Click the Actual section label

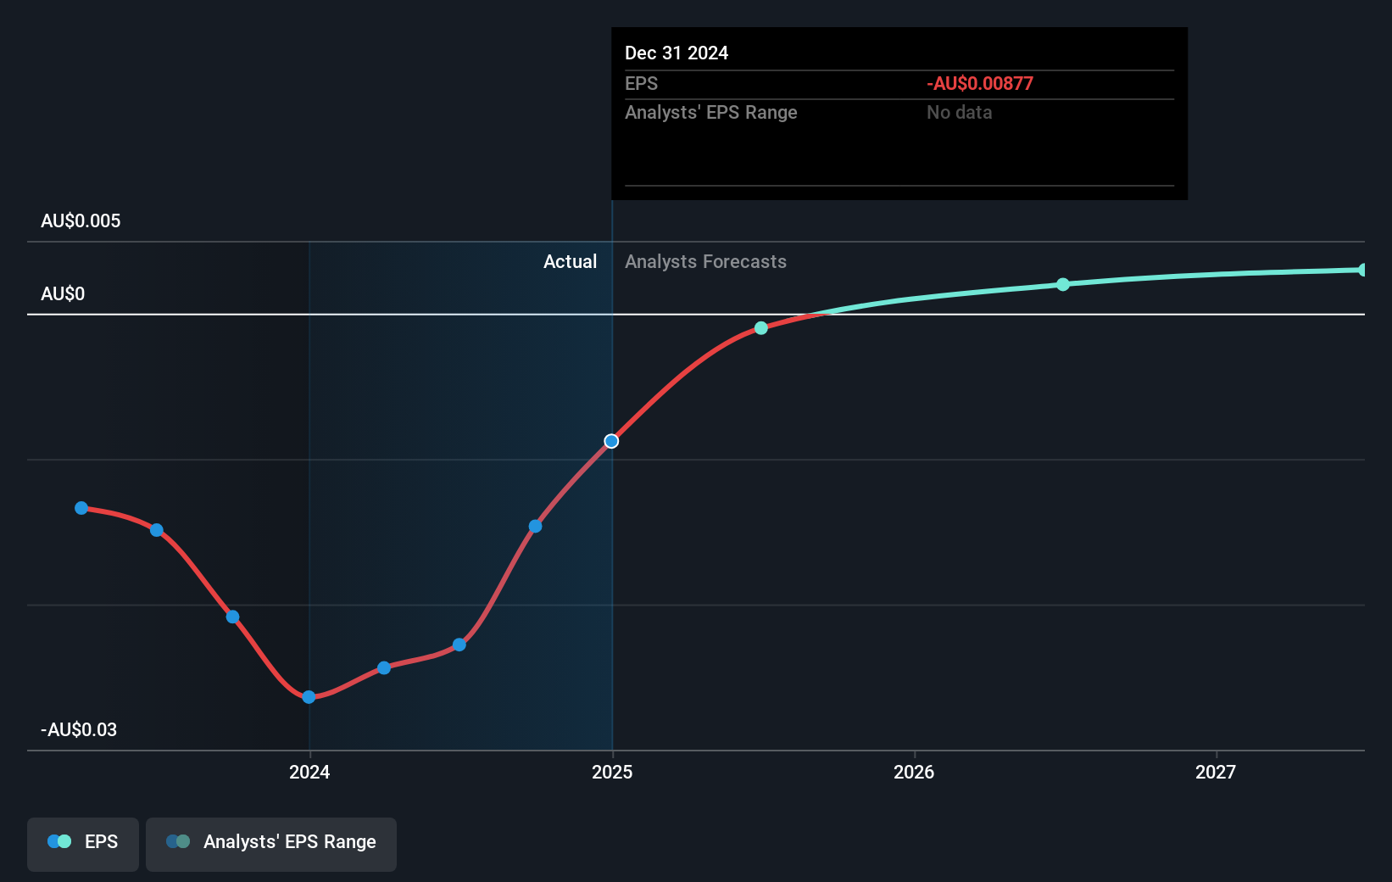(x=570, y=261)
